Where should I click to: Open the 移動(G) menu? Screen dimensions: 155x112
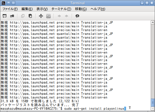tap(81, 9)
